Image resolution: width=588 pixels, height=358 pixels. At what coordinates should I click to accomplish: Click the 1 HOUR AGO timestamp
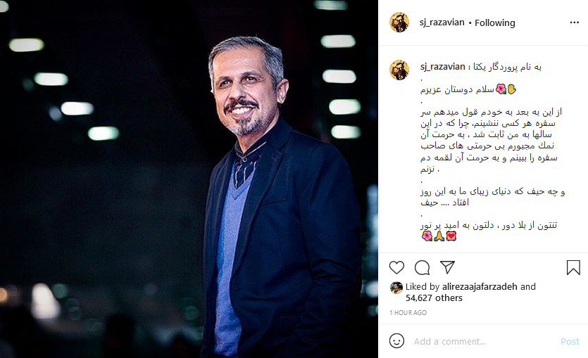point(408,313)
